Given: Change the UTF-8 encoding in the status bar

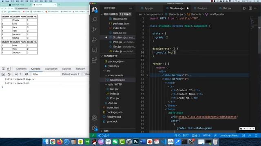Looking at the screenshot, I should tap(207, 135).
